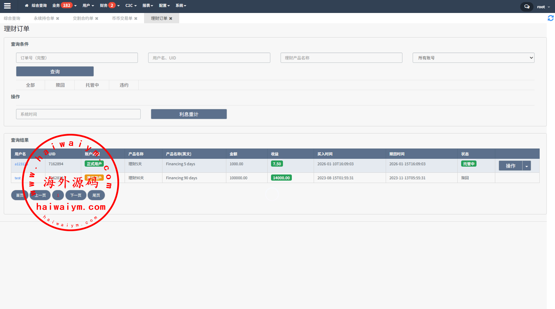The height and width of the screenshot is (309, 555).
Task: Open the hamburger sidebar menu
Action: point(7,6)
